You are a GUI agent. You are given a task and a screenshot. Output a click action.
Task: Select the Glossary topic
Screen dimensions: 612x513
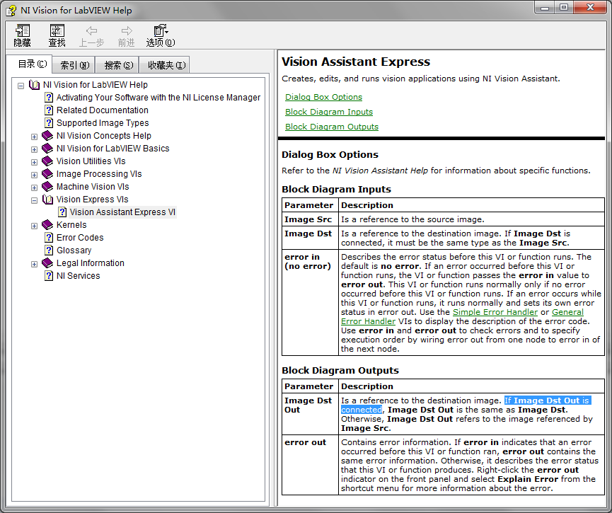[74, 250]
